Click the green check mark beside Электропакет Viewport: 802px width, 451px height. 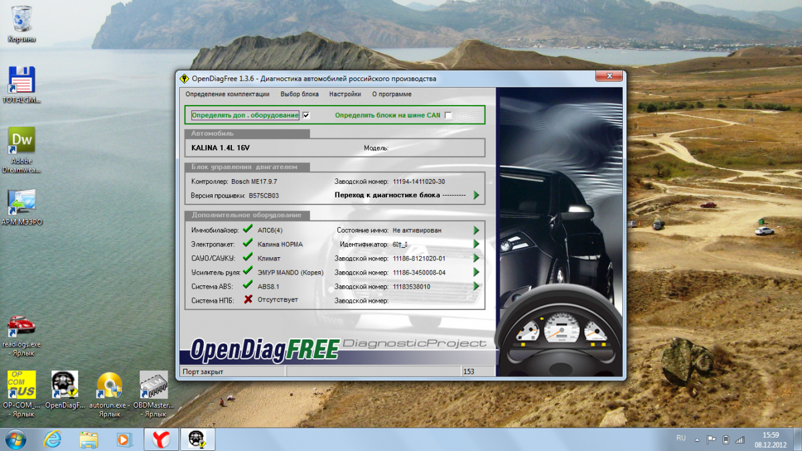[248, 243]
